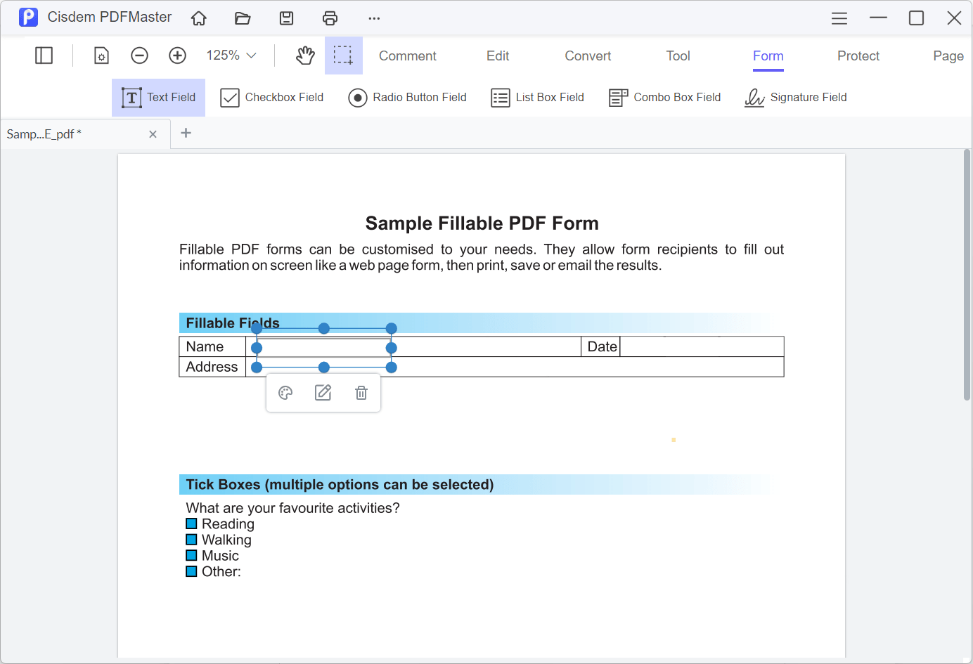Open field appearance palette icon
Viewport: 973px width, 664px height.
pyautogui.click(x=285, y=393)
